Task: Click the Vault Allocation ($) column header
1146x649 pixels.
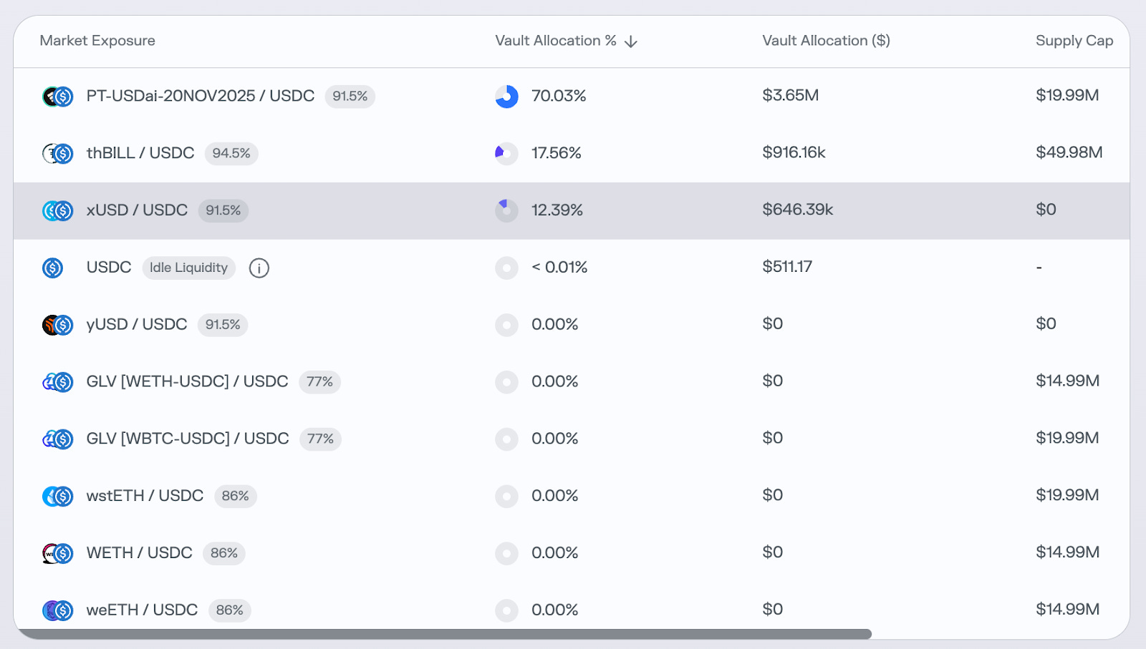Action: [x=826, y=41]
